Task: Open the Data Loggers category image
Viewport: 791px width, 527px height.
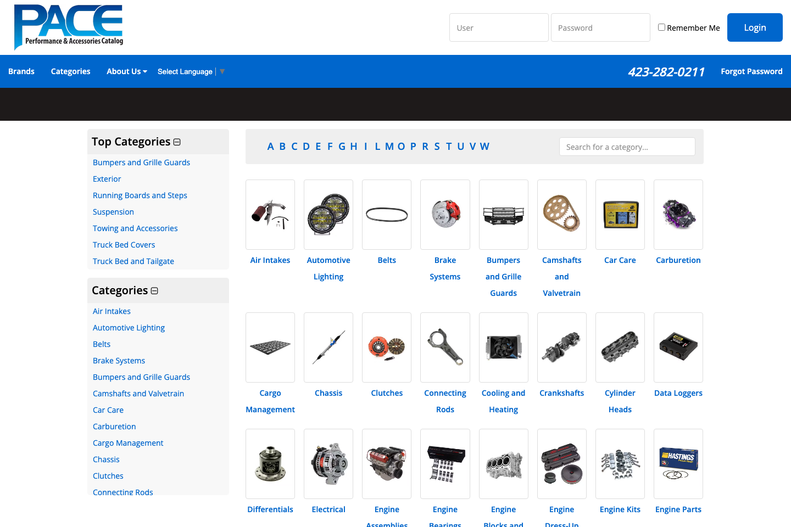Action: 678,347
